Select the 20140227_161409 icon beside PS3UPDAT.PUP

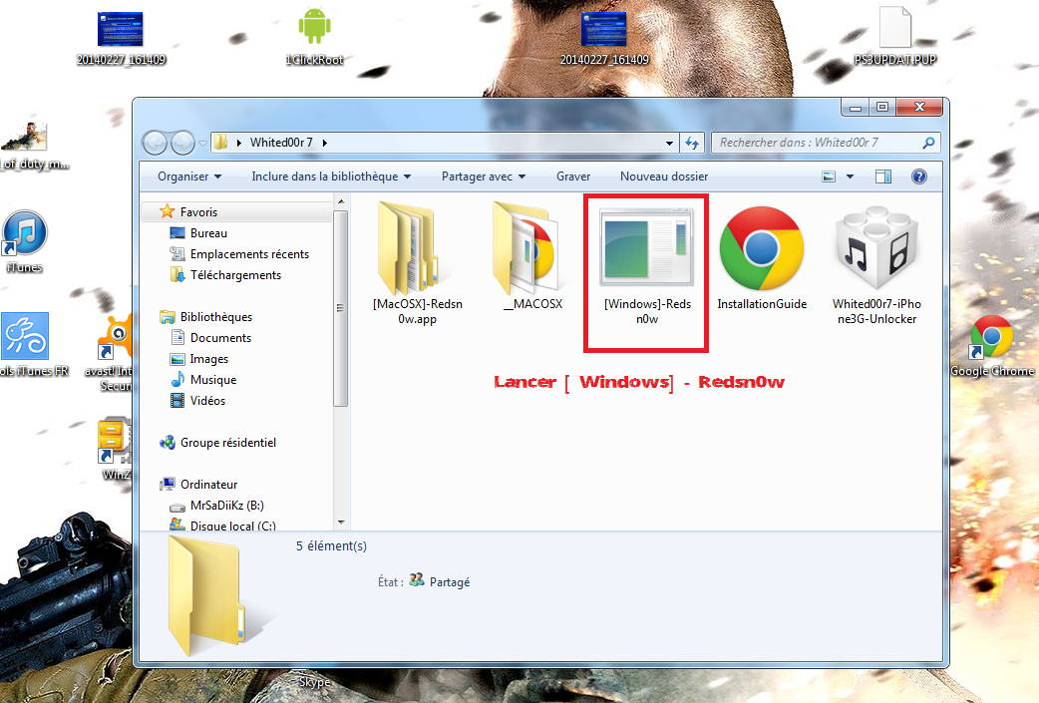coord(603,39)
